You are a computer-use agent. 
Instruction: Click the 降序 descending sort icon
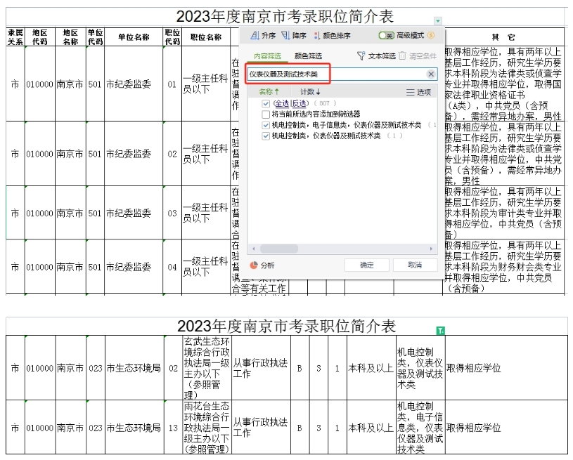pos(285,36)
